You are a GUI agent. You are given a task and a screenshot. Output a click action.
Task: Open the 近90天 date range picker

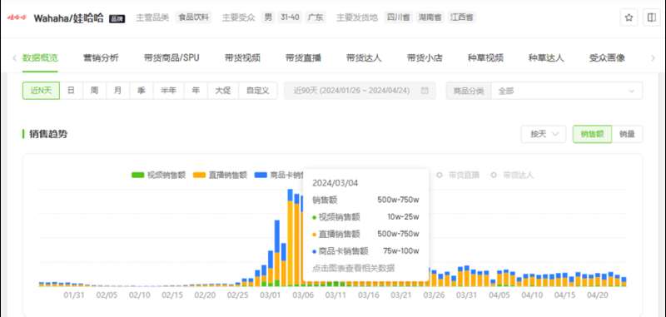[360, 91]
